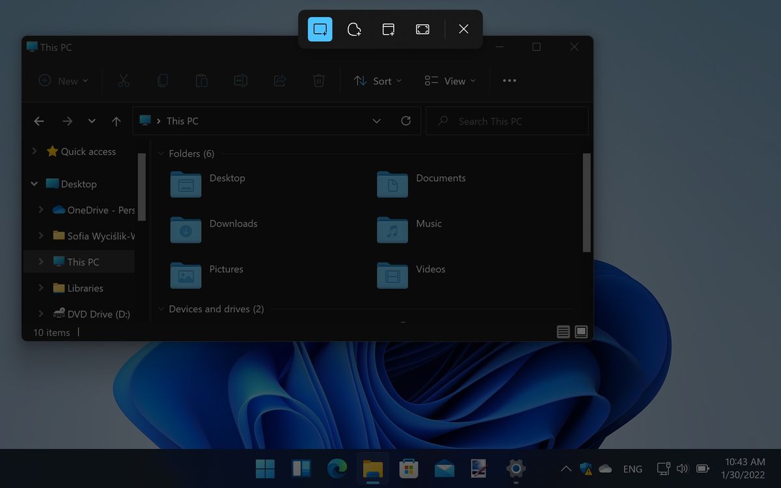Click the refresh icon in address bar
The width and height of the screenshot is (781, 488).
[x=406, y=121]
